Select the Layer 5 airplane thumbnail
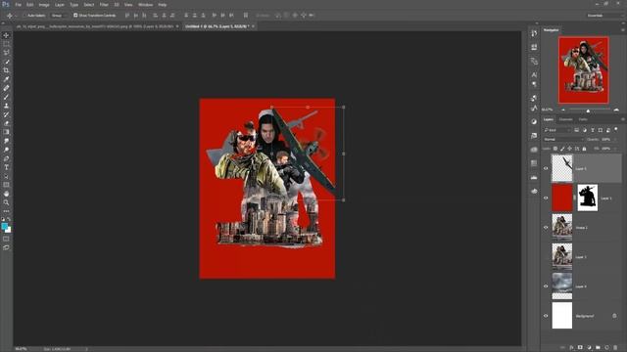The height and width of the screenshot is (352, 627). point(562,168)
